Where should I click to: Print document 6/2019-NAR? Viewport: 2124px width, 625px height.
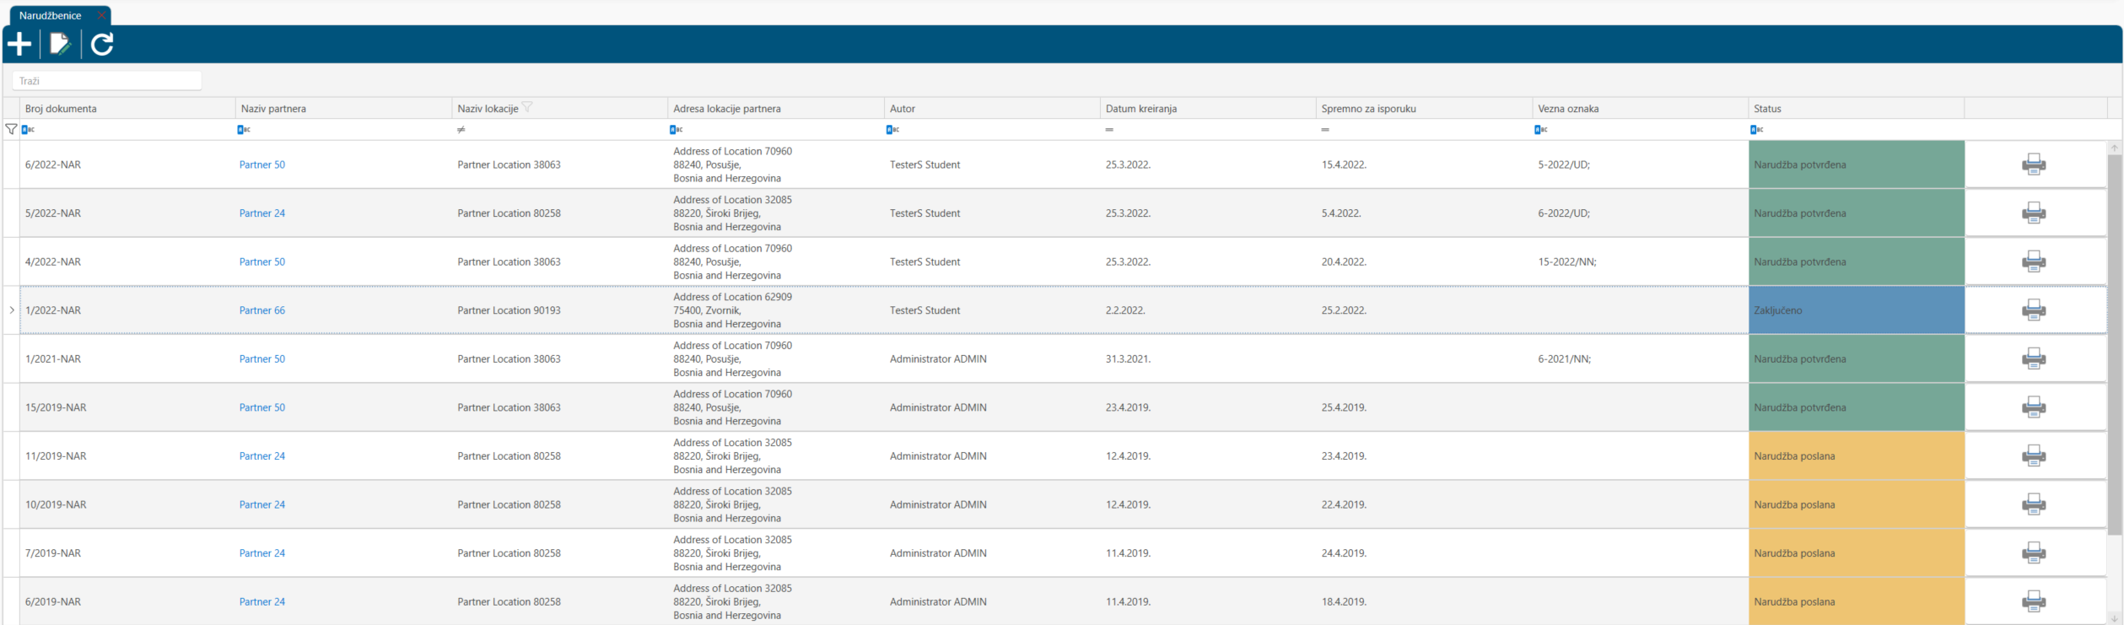pyautogui.click(x=2033, y=601)
